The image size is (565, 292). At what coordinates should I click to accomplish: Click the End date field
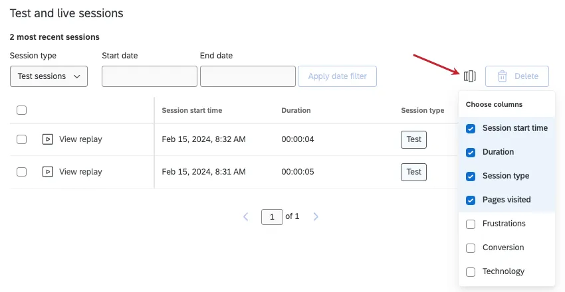247,76
